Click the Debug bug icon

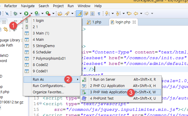click(x=15, y=13)
